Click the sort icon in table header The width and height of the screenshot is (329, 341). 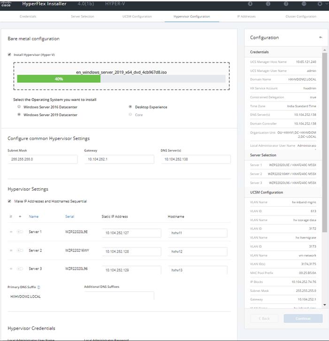tap(11, 216)
